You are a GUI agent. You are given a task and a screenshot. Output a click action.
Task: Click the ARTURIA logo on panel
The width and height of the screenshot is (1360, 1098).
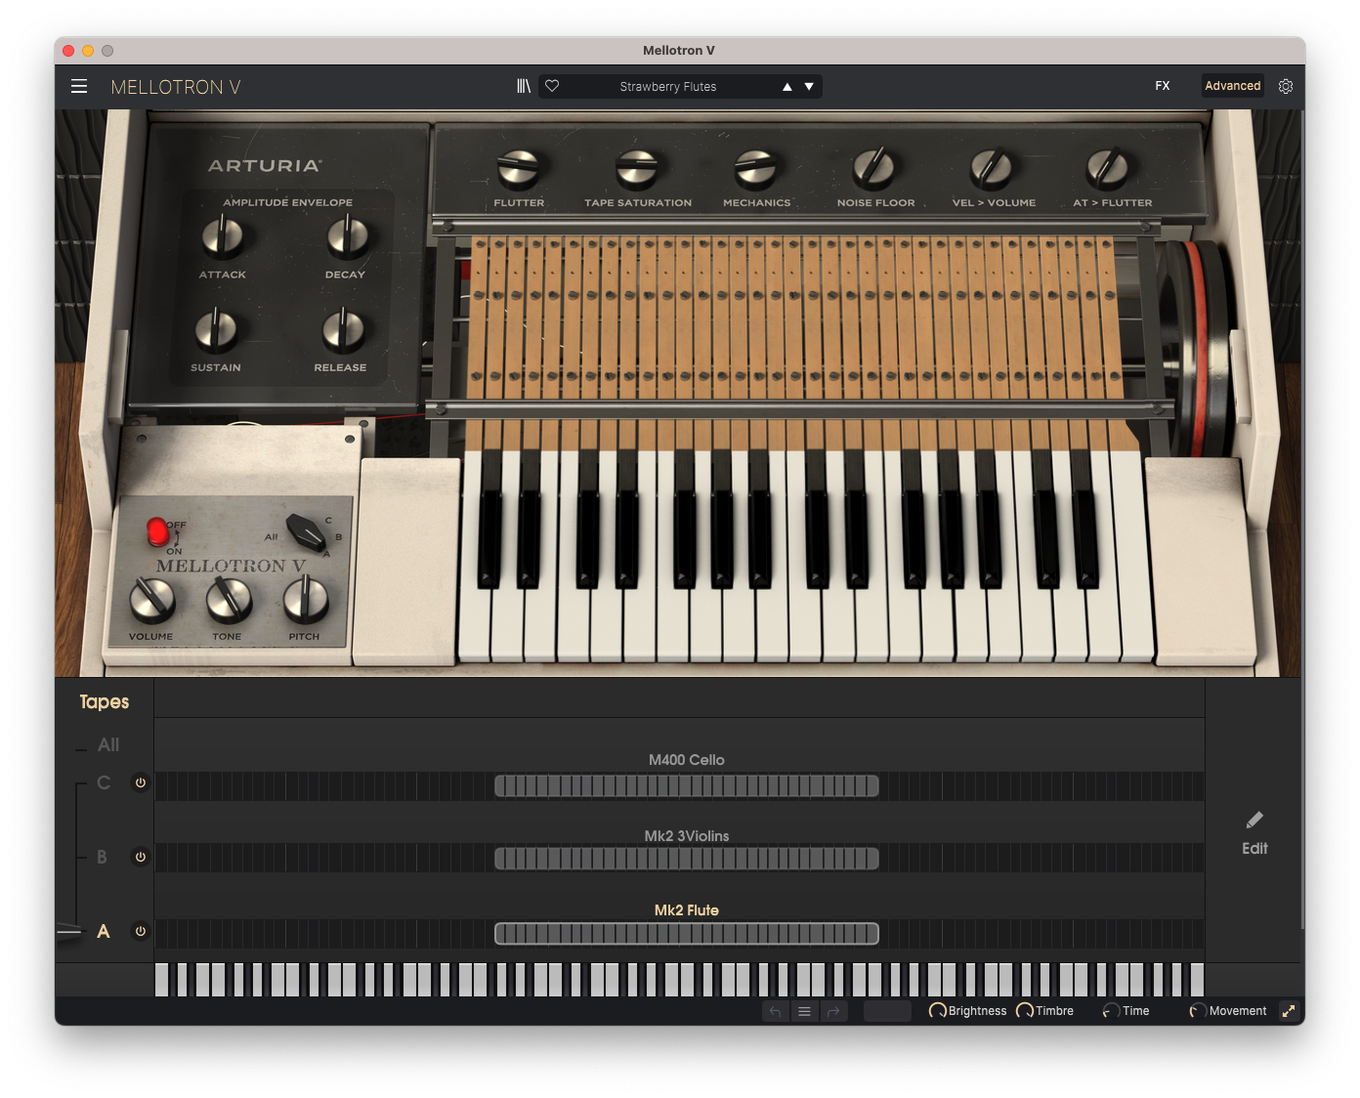[x=265, y=166]
